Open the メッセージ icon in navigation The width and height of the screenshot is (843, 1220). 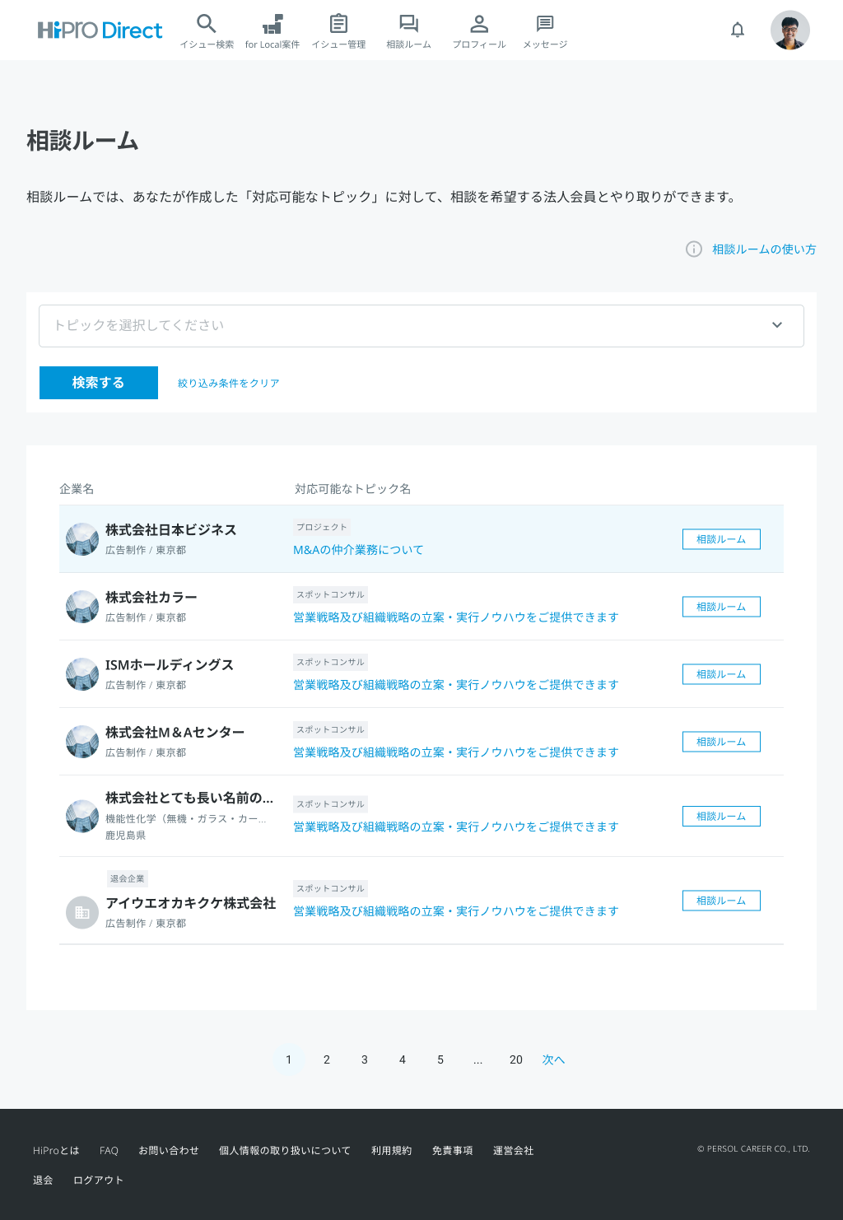(x=545, y=24)
